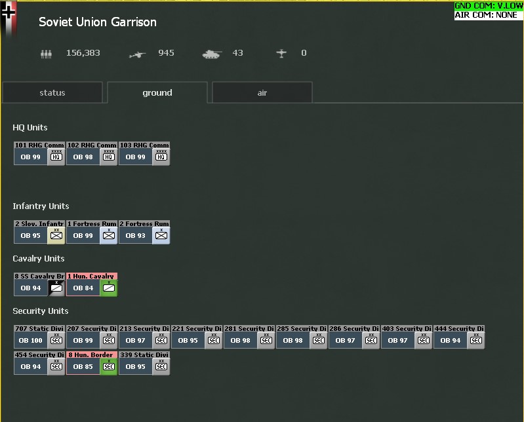The image size is (524, 422).
Task: Click the 156,383 manpower value
Action: point(83,52)
